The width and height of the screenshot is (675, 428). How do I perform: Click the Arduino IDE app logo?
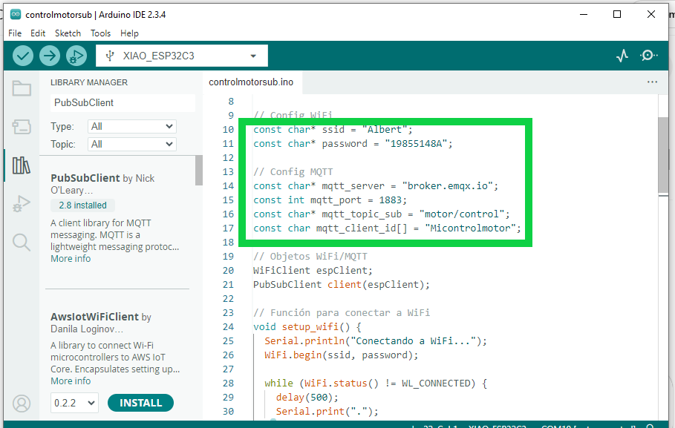[x=16, y=14]
